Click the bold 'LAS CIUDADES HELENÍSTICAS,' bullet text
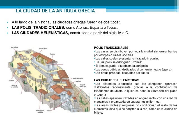This screenshot has width=179, height=135. [40, 33]
